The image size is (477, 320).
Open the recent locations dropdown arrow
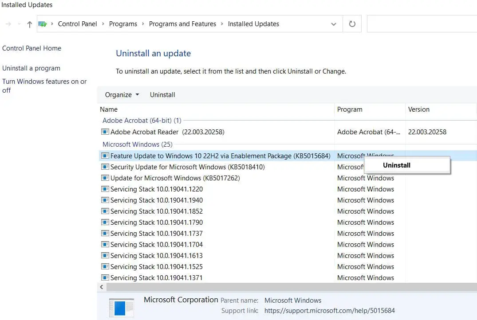(19, 24)
